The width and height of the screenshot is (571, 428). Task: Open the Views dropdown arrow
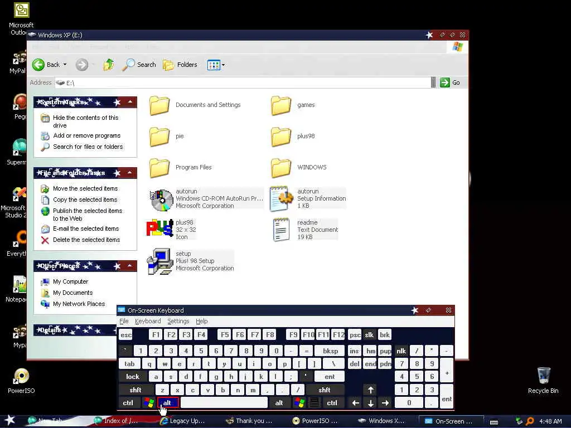coord(223,65)
